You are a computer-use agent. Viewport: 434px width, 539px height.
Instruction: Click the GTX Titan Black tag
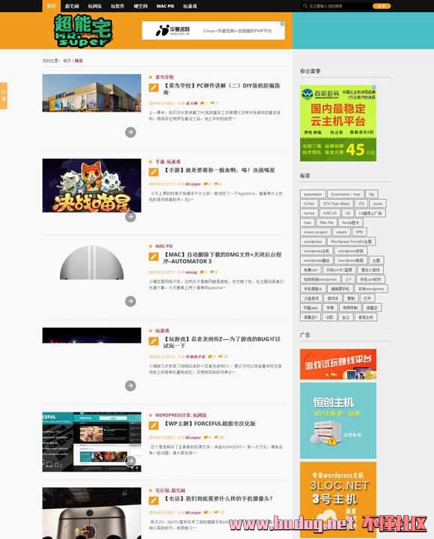[336, 204]
